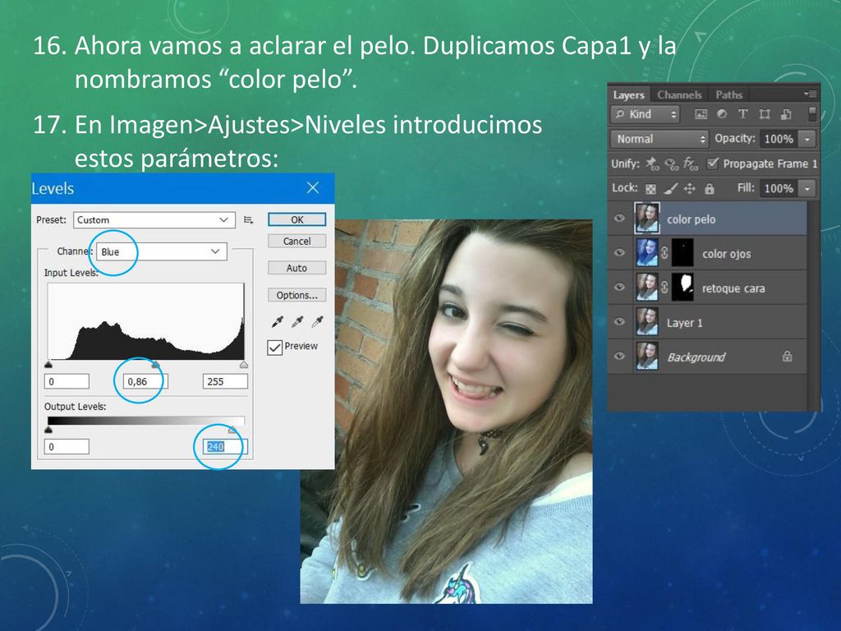Click output levels black slider

(x=48, y=430)
